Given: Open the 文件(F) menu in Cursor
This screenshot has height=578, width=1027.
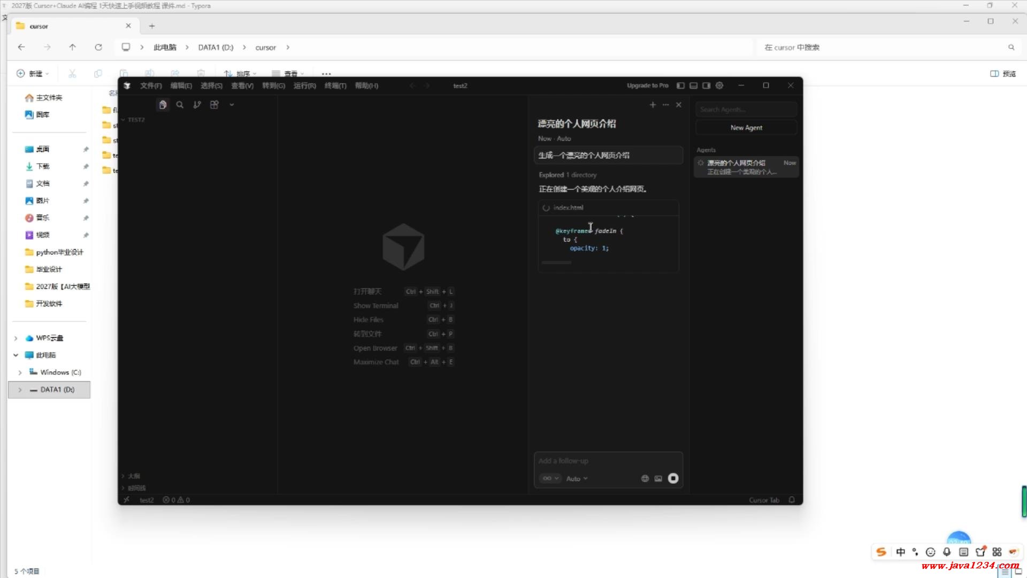Looking at the screenshot, I should coord(151,86).
